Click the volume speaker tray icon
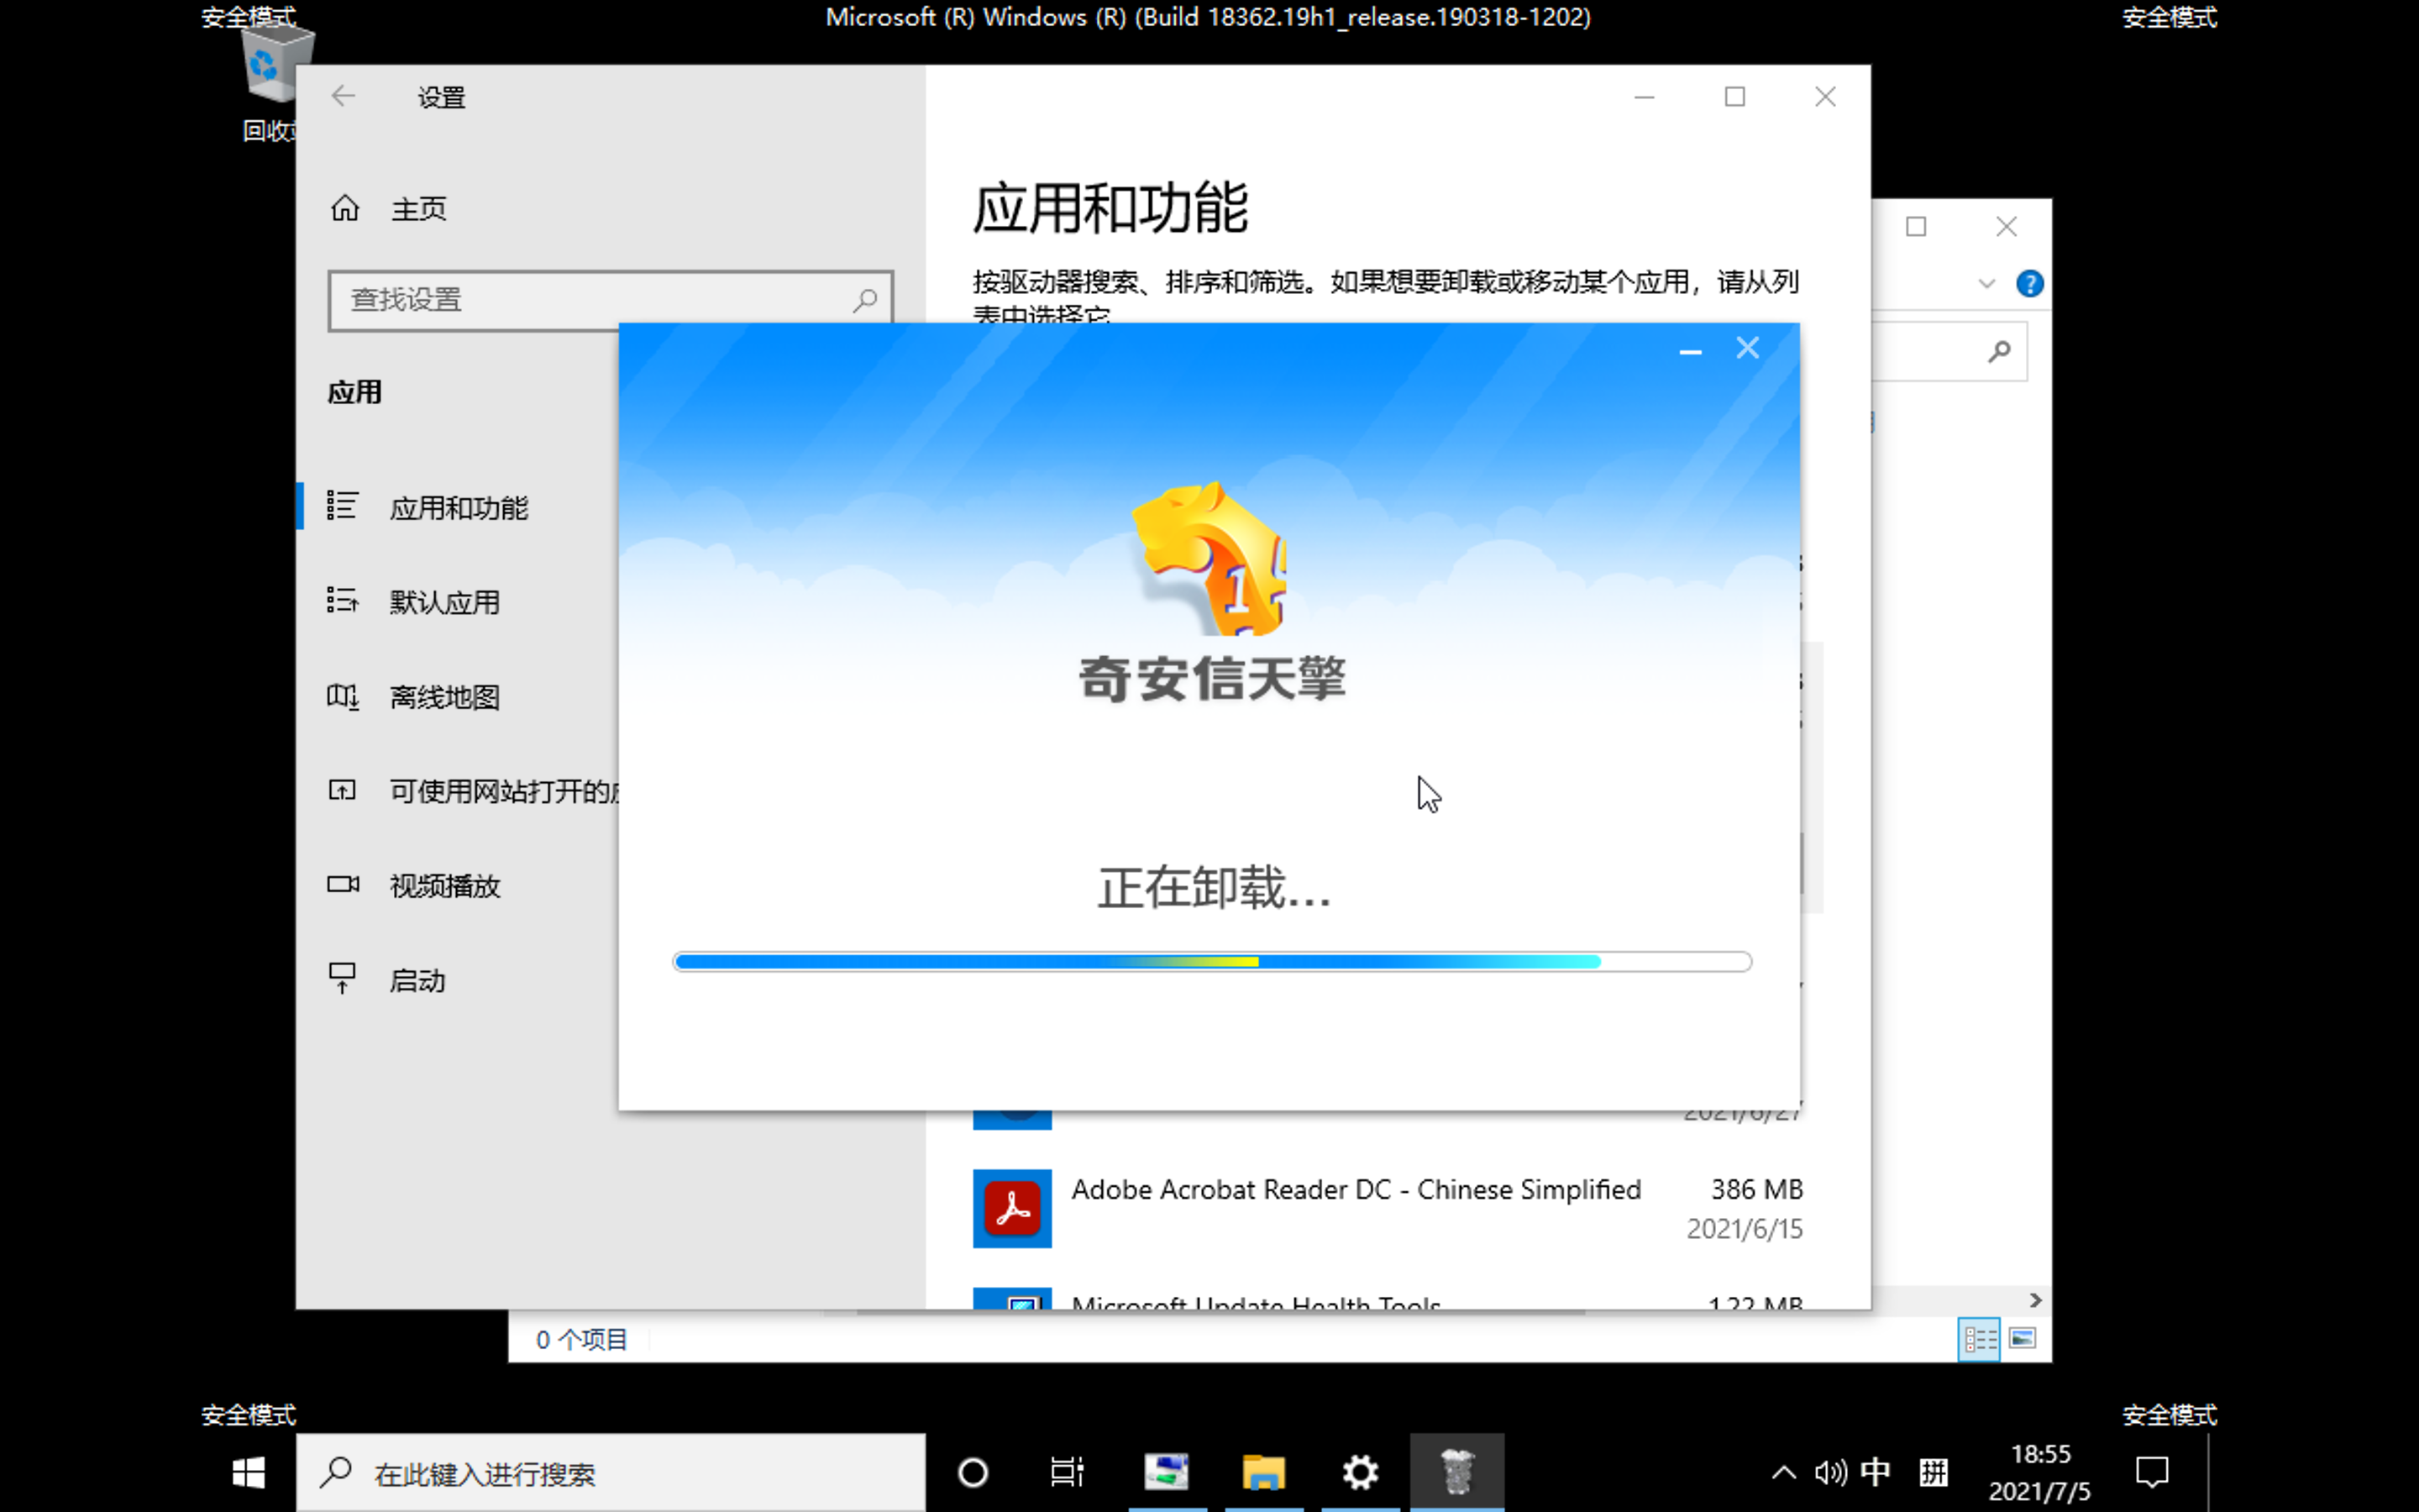The image size is (2419, 1512). pyautogui.click(x=1829, y=1473)
